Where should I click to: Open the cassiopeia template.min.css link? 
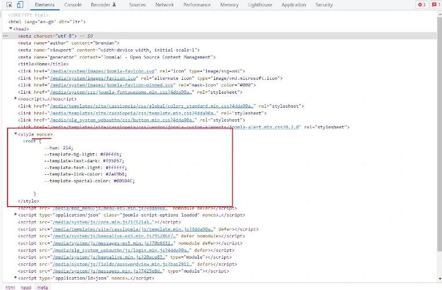[133, 113]
